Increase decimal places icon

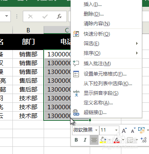coord(144,140)
